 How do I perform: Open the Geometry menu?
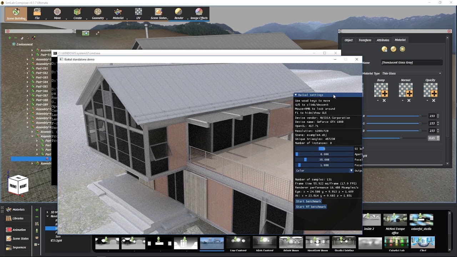(98, 14)
